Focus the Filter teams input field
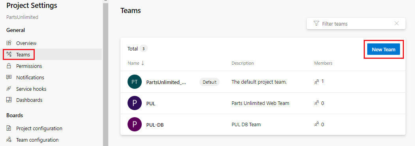 pyautogui.click(x=356, y=24)
